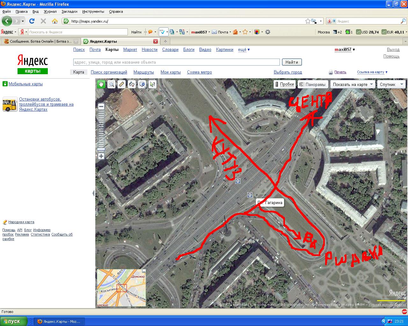Open the back/forward history dropdown

point(23,21)
